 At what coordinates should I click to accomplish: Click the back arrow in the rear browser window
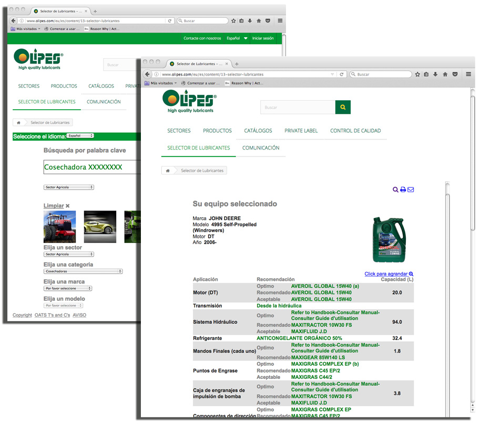pos(13,20)
